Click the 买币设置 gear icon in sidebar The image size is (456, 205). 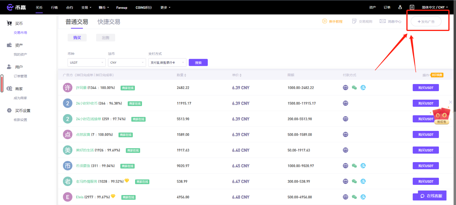pos(9,110)
